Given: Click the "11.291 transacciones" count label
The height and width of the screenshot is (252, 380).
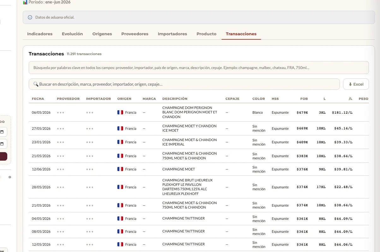Looking at the screenshot, I should pyautogui.click(x=84, y=54).
